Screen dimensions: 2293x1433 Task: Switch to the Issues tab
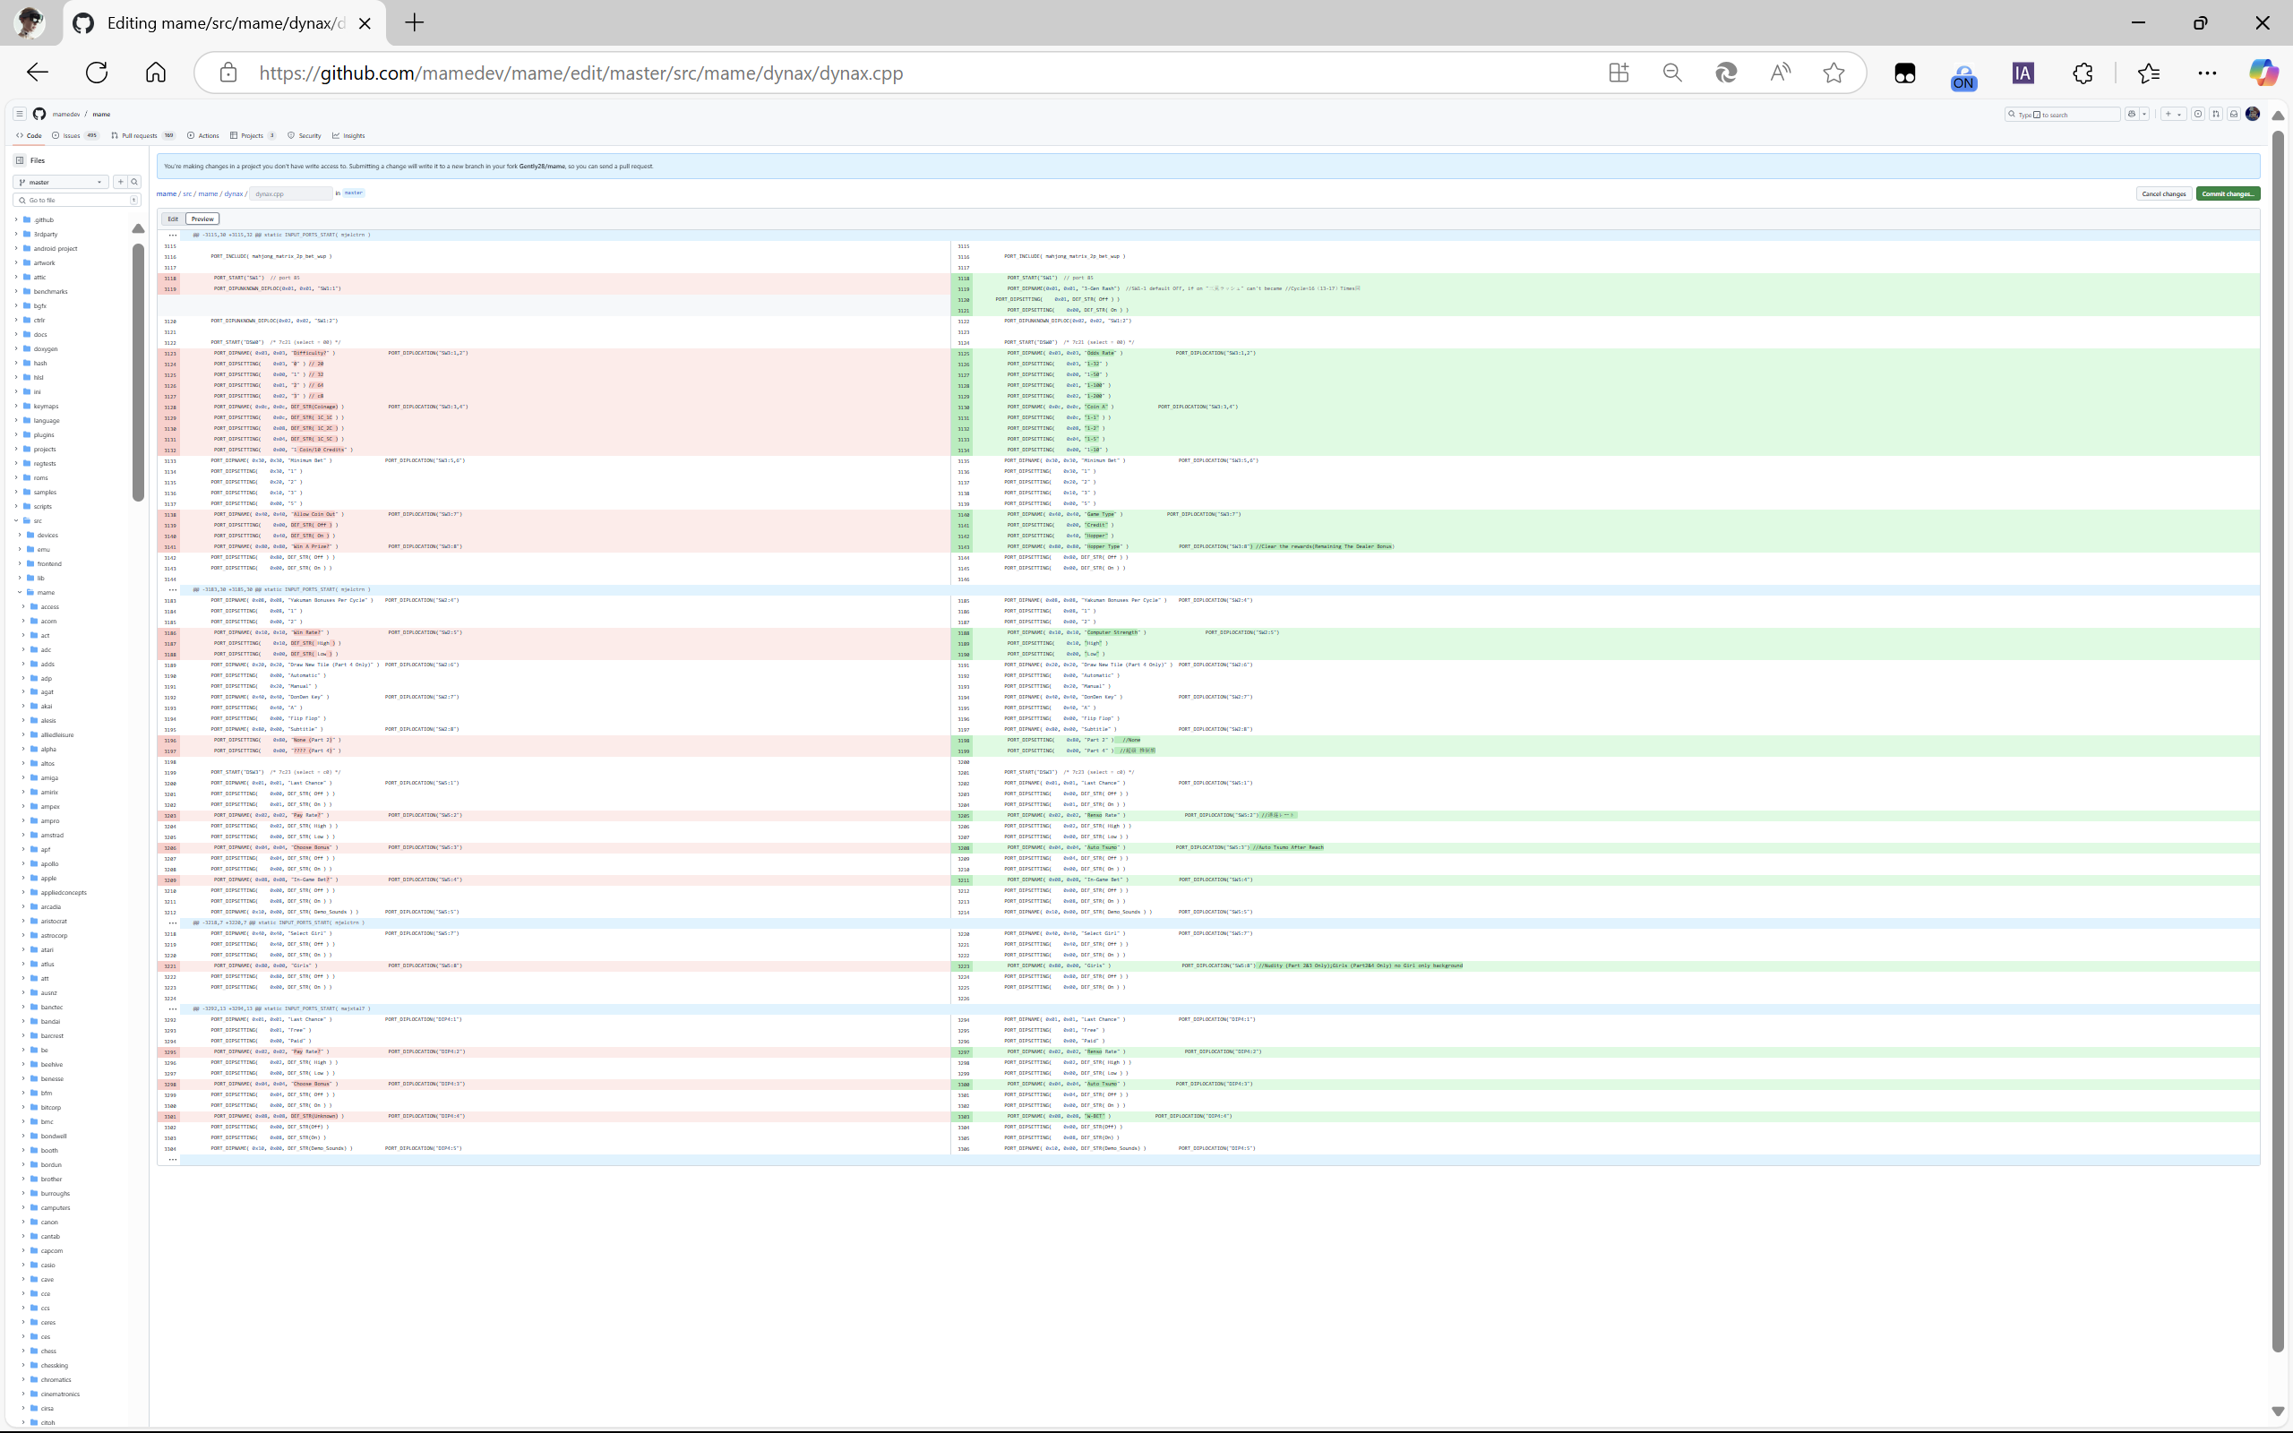(x=76, y=135)
